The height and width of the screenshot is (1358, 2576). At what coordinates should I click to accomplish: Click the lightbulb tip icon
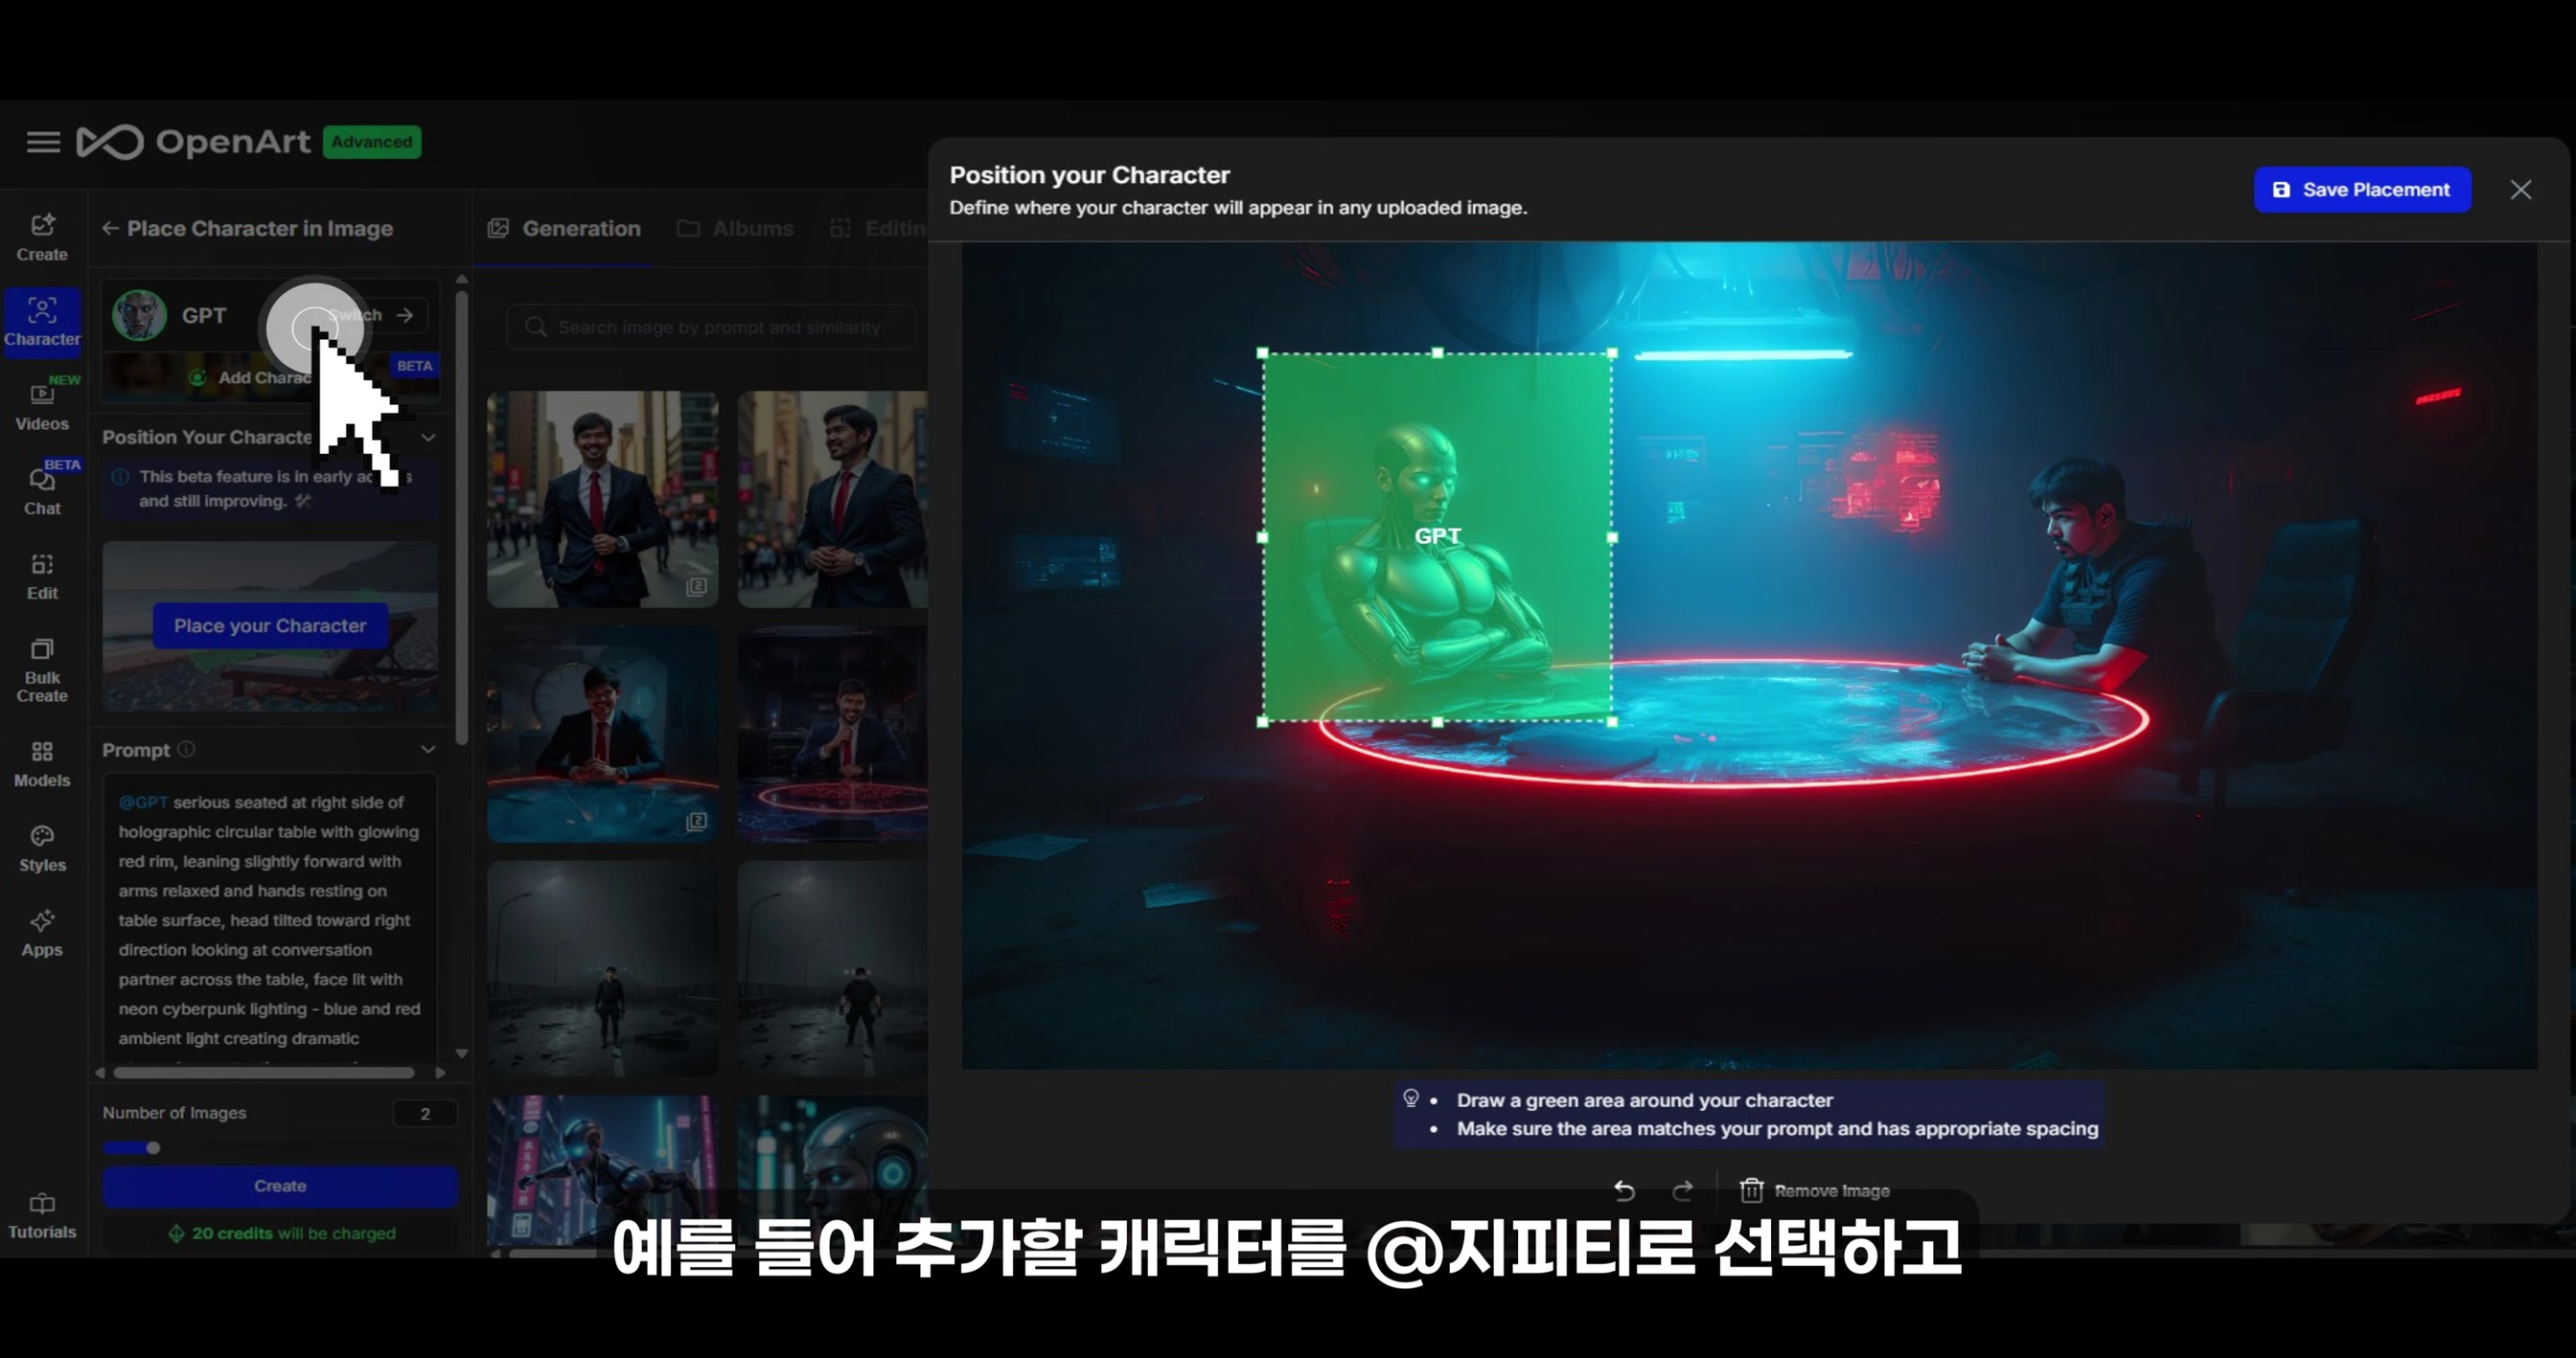click(x=1411, y=1098)
